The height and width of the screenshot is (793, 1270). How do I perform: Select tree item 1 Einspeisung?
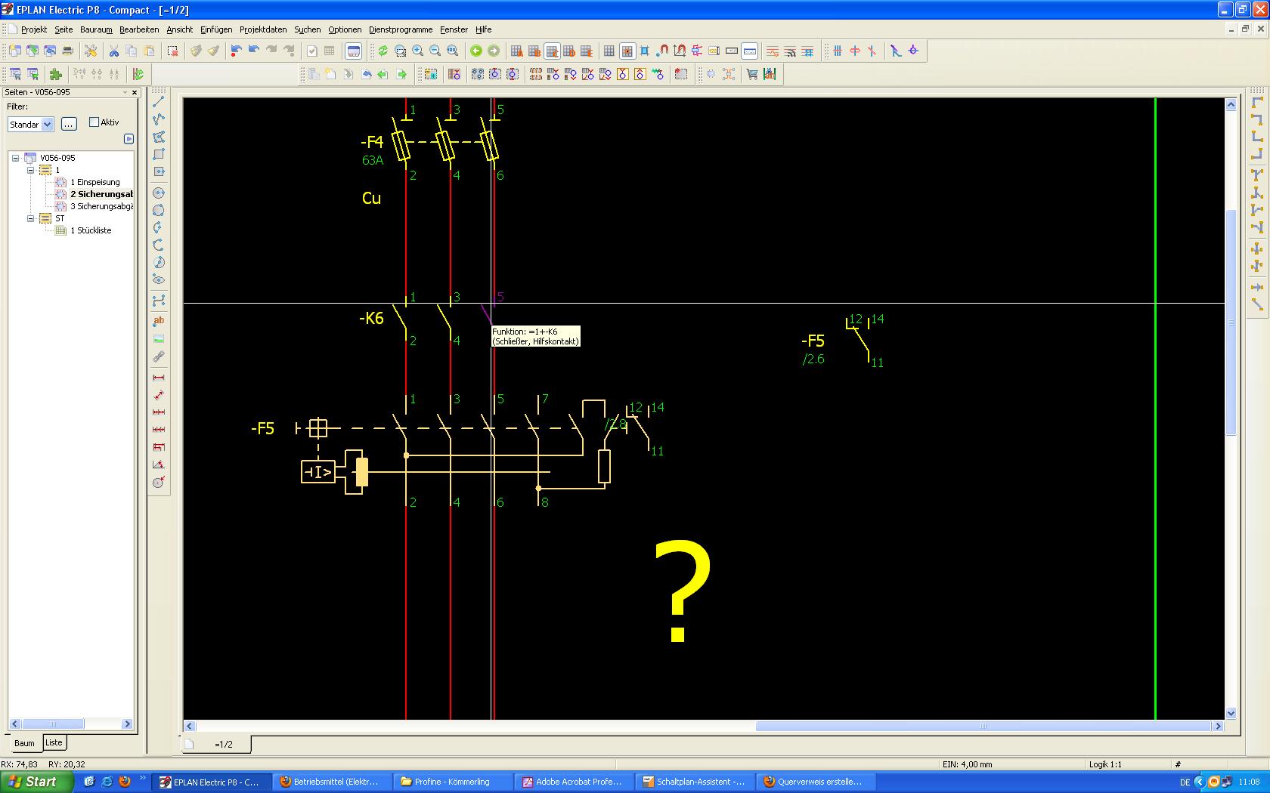pos(95,182)
